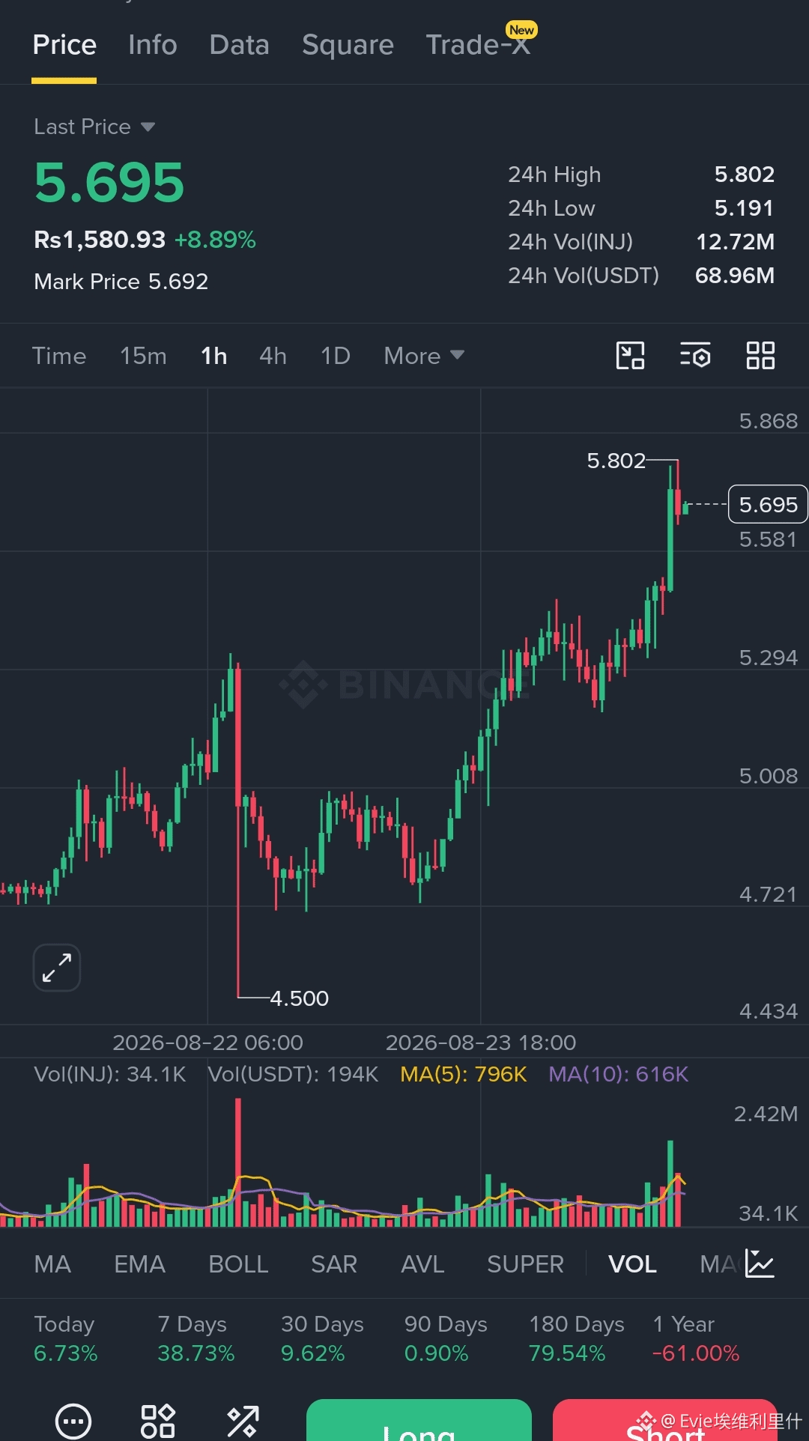The width and height of the screenshot is (809, 1441).
Task: Tap the red Short button
Action: pos(665,1420)
